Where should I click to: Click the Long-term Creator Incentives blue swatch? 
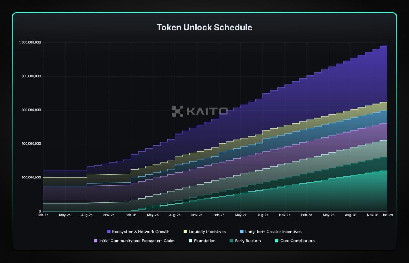(242, 232)
